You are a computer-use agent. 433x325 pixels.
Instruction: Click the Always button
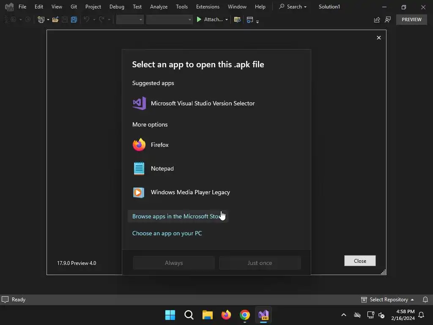[x=174, y=263]
